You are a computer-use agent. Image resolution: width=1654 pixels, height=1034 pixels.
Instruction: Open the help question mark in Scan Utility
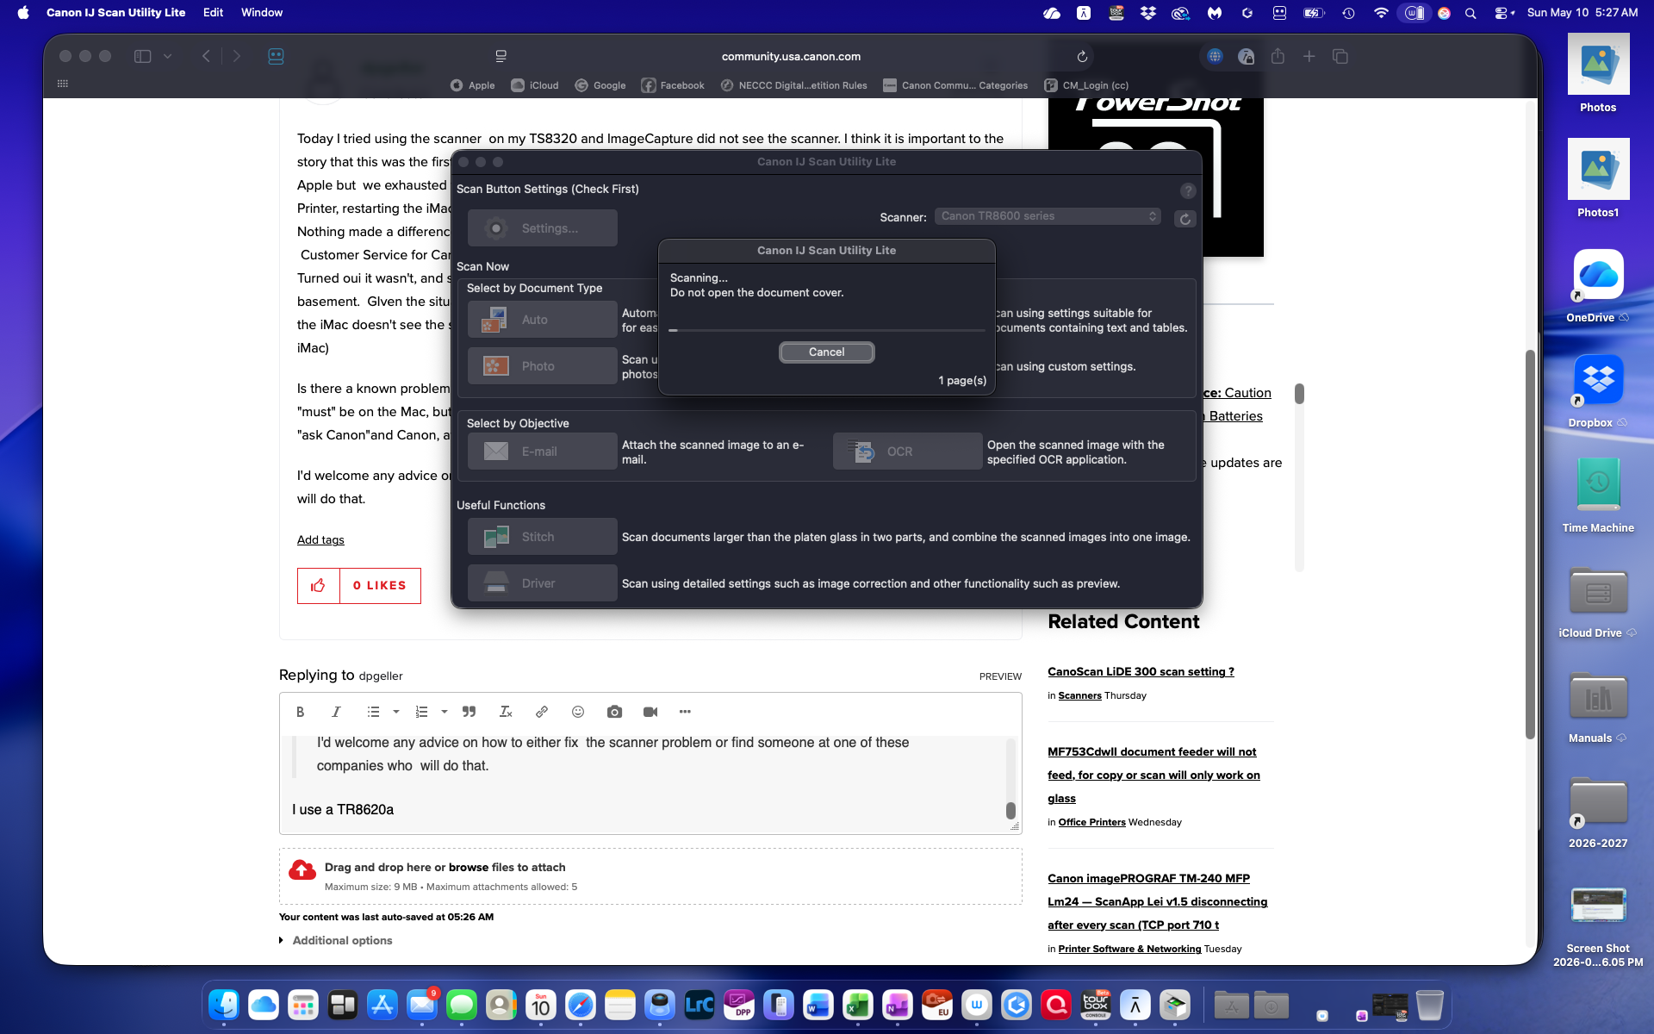[x=1187, y=190]
